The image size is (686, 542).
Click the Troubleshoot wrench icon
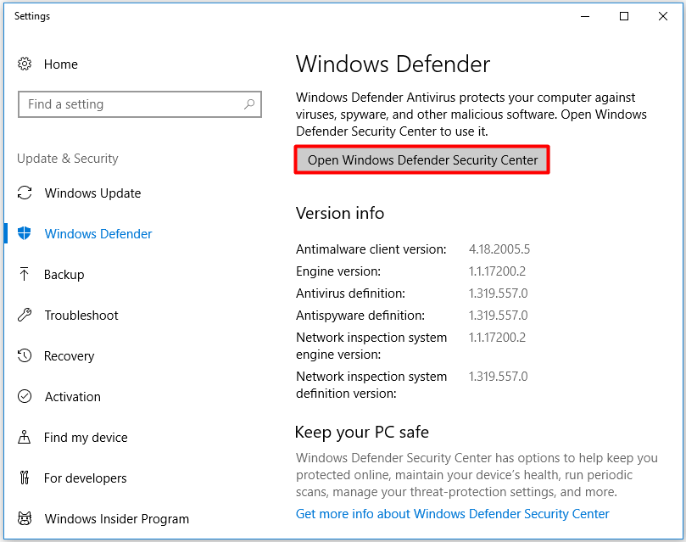pos(25,315)
